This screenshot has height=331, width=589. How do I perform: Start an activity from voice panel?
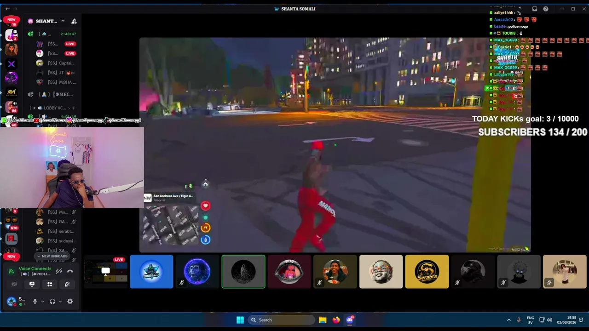(50, 285)
